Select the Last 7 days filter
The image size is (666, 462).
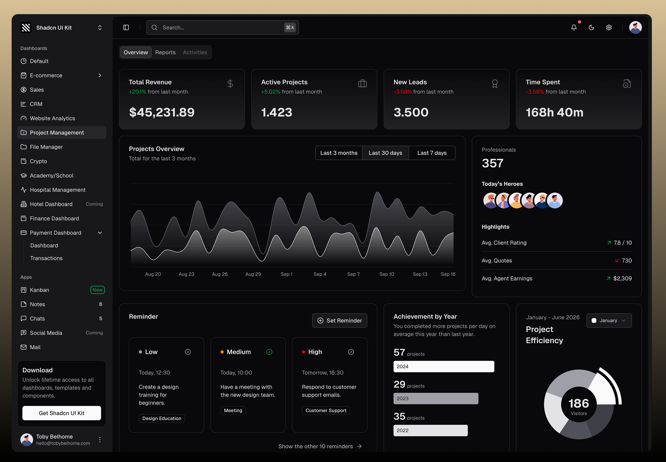point(432,153)
